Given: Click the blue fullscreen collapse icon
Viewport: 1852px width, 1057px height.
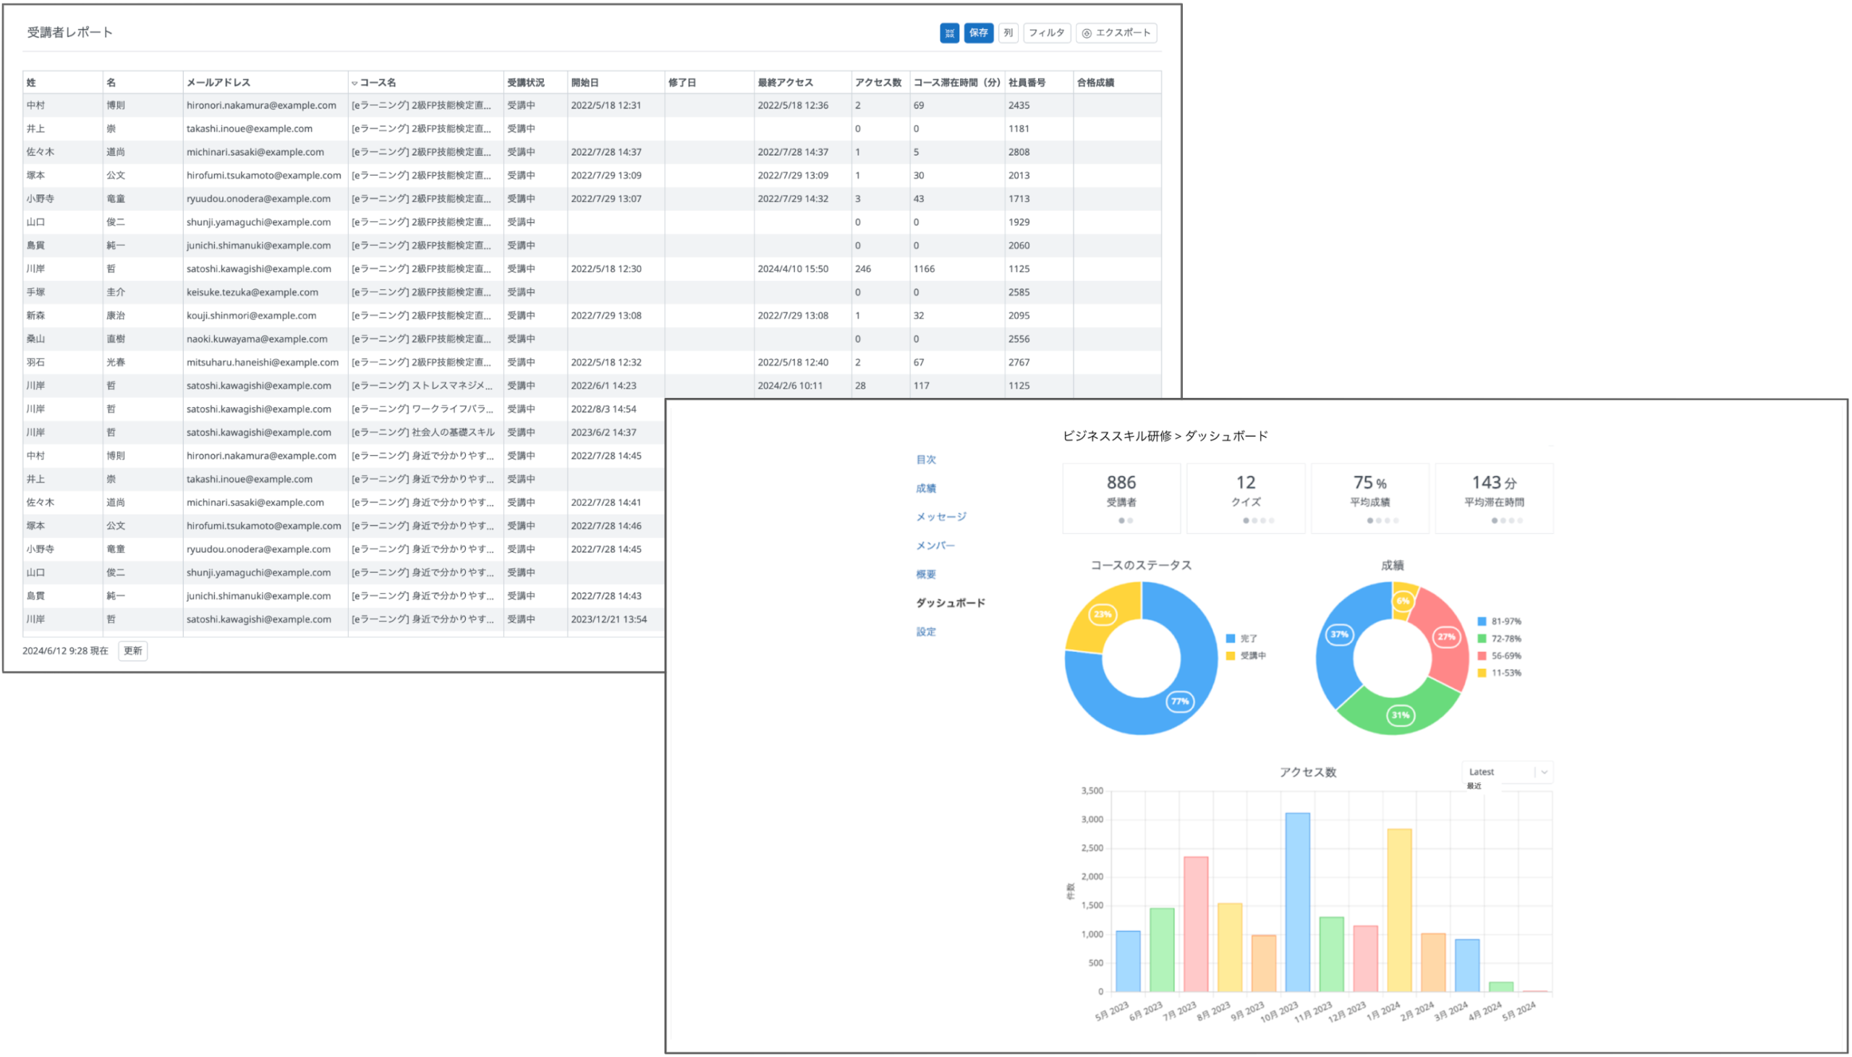Looking at the screenshot, I should (x=949, y=33).
